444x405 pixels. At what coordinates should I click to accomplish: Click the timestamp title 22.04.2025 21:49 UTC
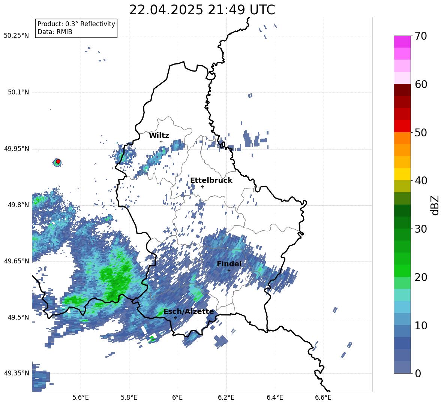[x=202, y=10]
